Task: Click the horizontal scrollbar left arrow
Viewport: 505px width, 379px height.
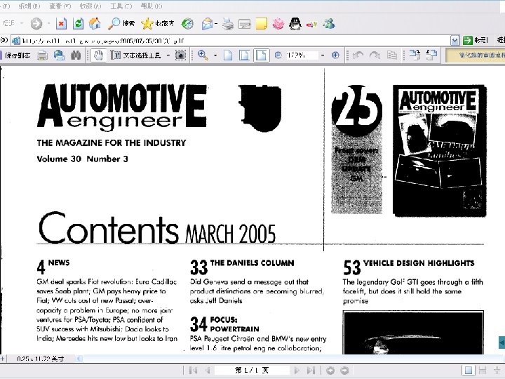Action: coord(79,359)
